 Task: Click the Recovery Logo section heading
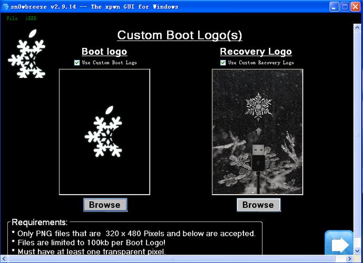tap(256, 52)
